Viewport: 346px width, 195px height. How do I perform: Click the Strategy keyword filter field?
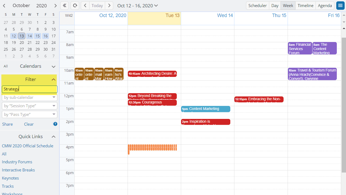click(29, 89)
